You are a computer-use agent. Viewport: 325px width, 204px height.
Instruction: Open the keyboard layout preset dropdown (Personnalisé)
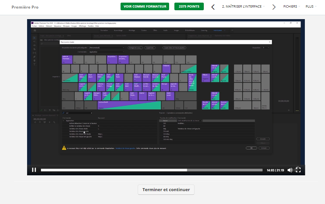tap(107, 48)
